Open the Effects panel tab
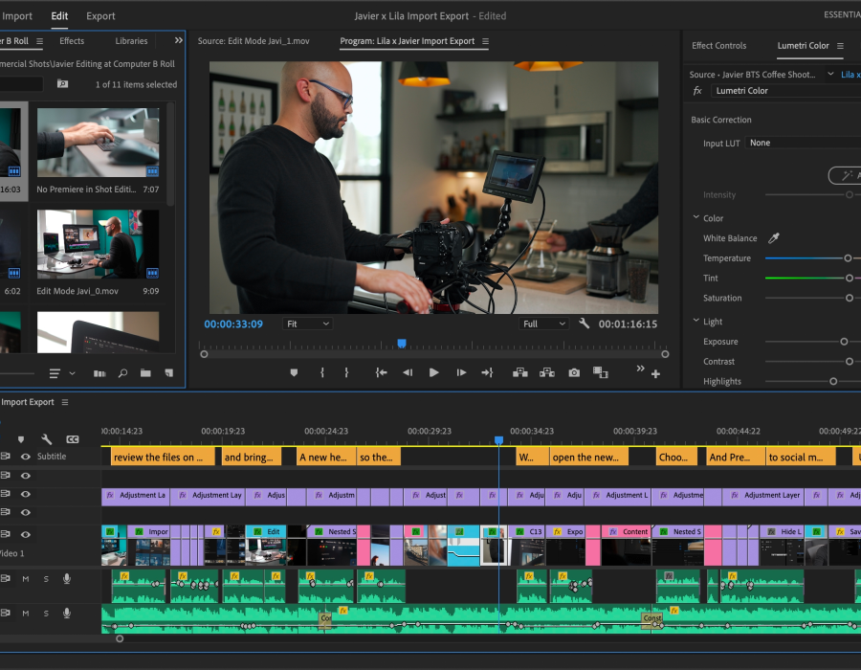The width and height of the screenshot is (861, 670). (x=72, y=40)
